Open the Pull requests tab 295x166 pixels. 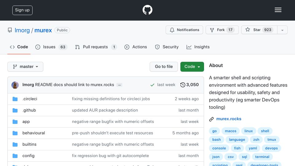click(x=96, y=47)
